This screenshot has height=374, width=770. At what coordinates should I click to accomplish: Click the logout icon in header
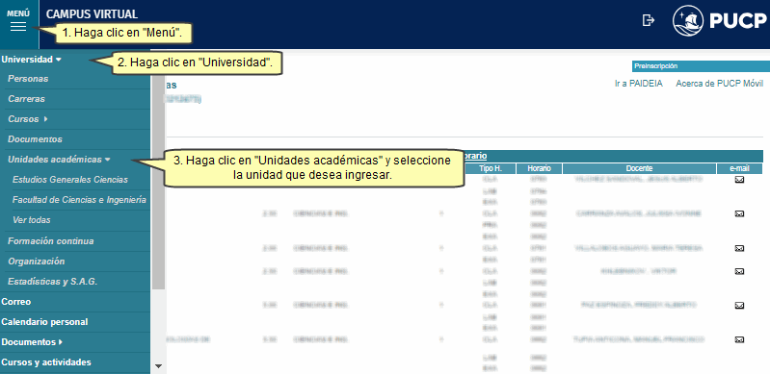pyautogui.click(x=649, y=20)
